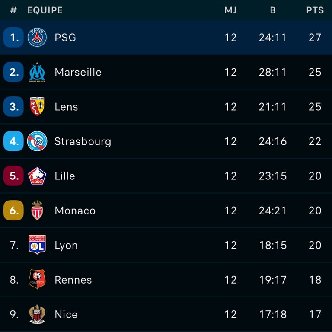
Task: Click Marseille's 28:11 goal record
Action: click(272, 72)
